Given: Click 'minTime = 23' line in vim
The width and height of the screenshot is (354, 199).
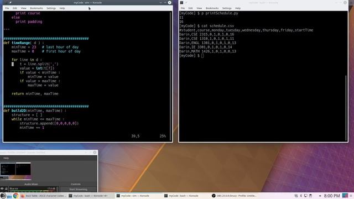Looking at the screenshot, I should pos(24,47).
